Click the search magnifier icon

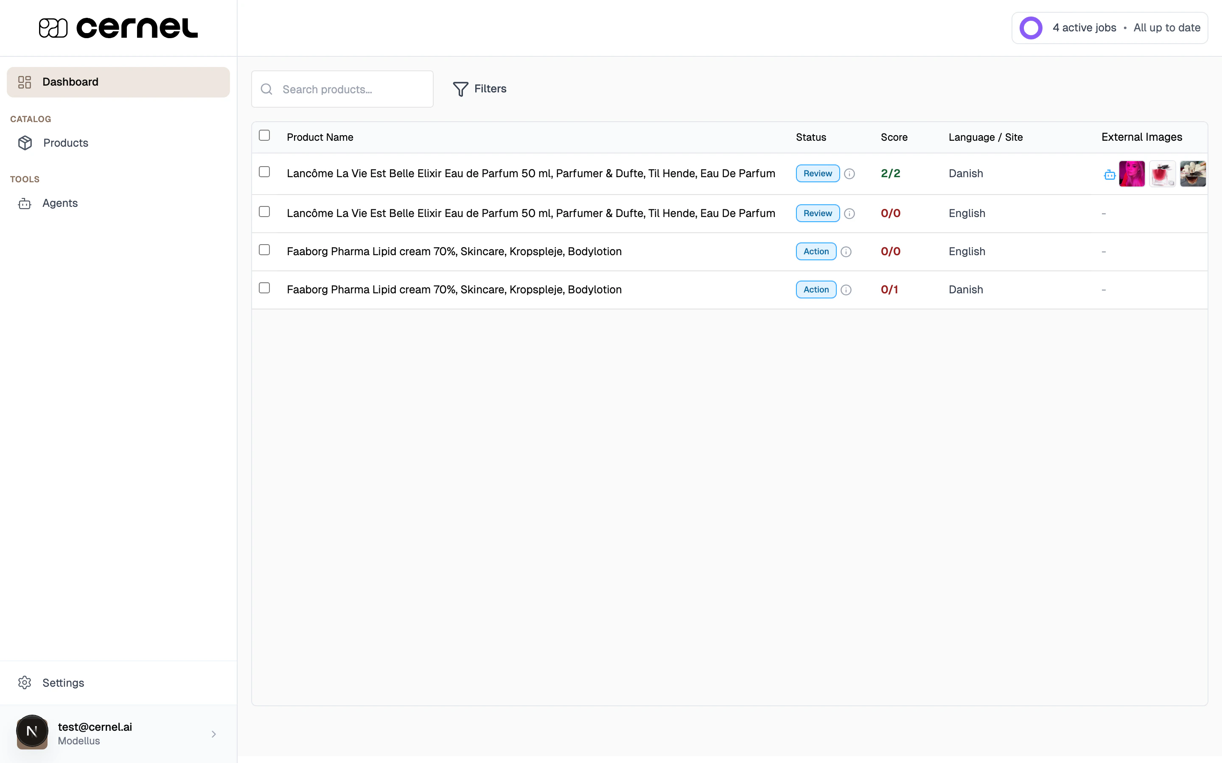266,89
